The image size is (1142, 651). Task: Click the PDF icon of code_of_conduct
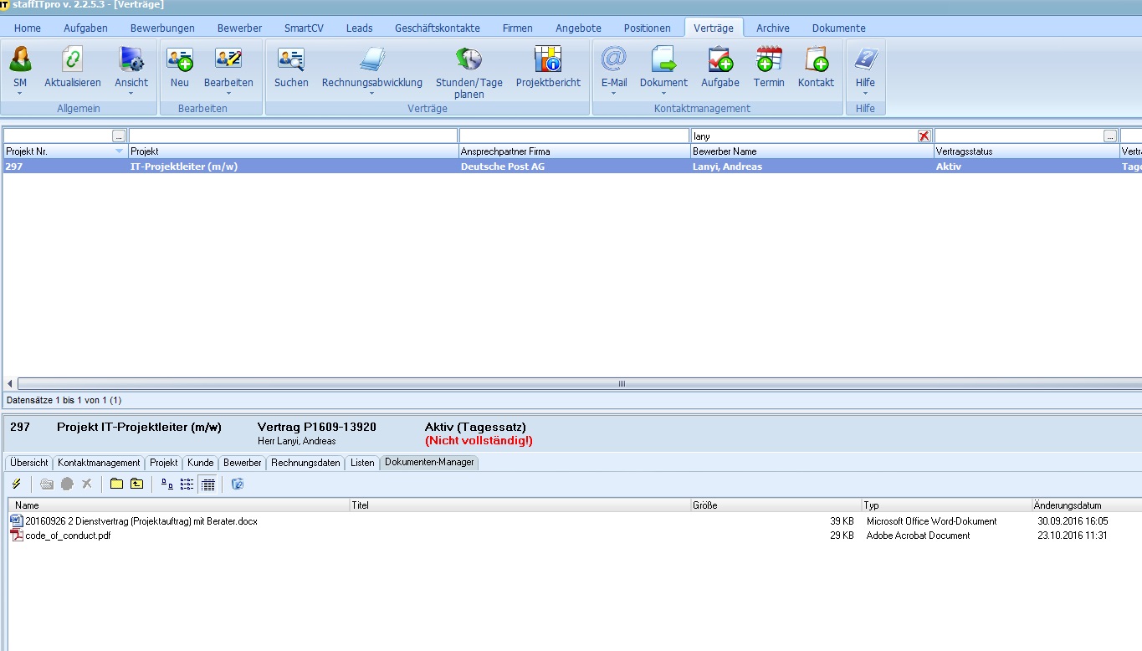click(x=16, y=536)
